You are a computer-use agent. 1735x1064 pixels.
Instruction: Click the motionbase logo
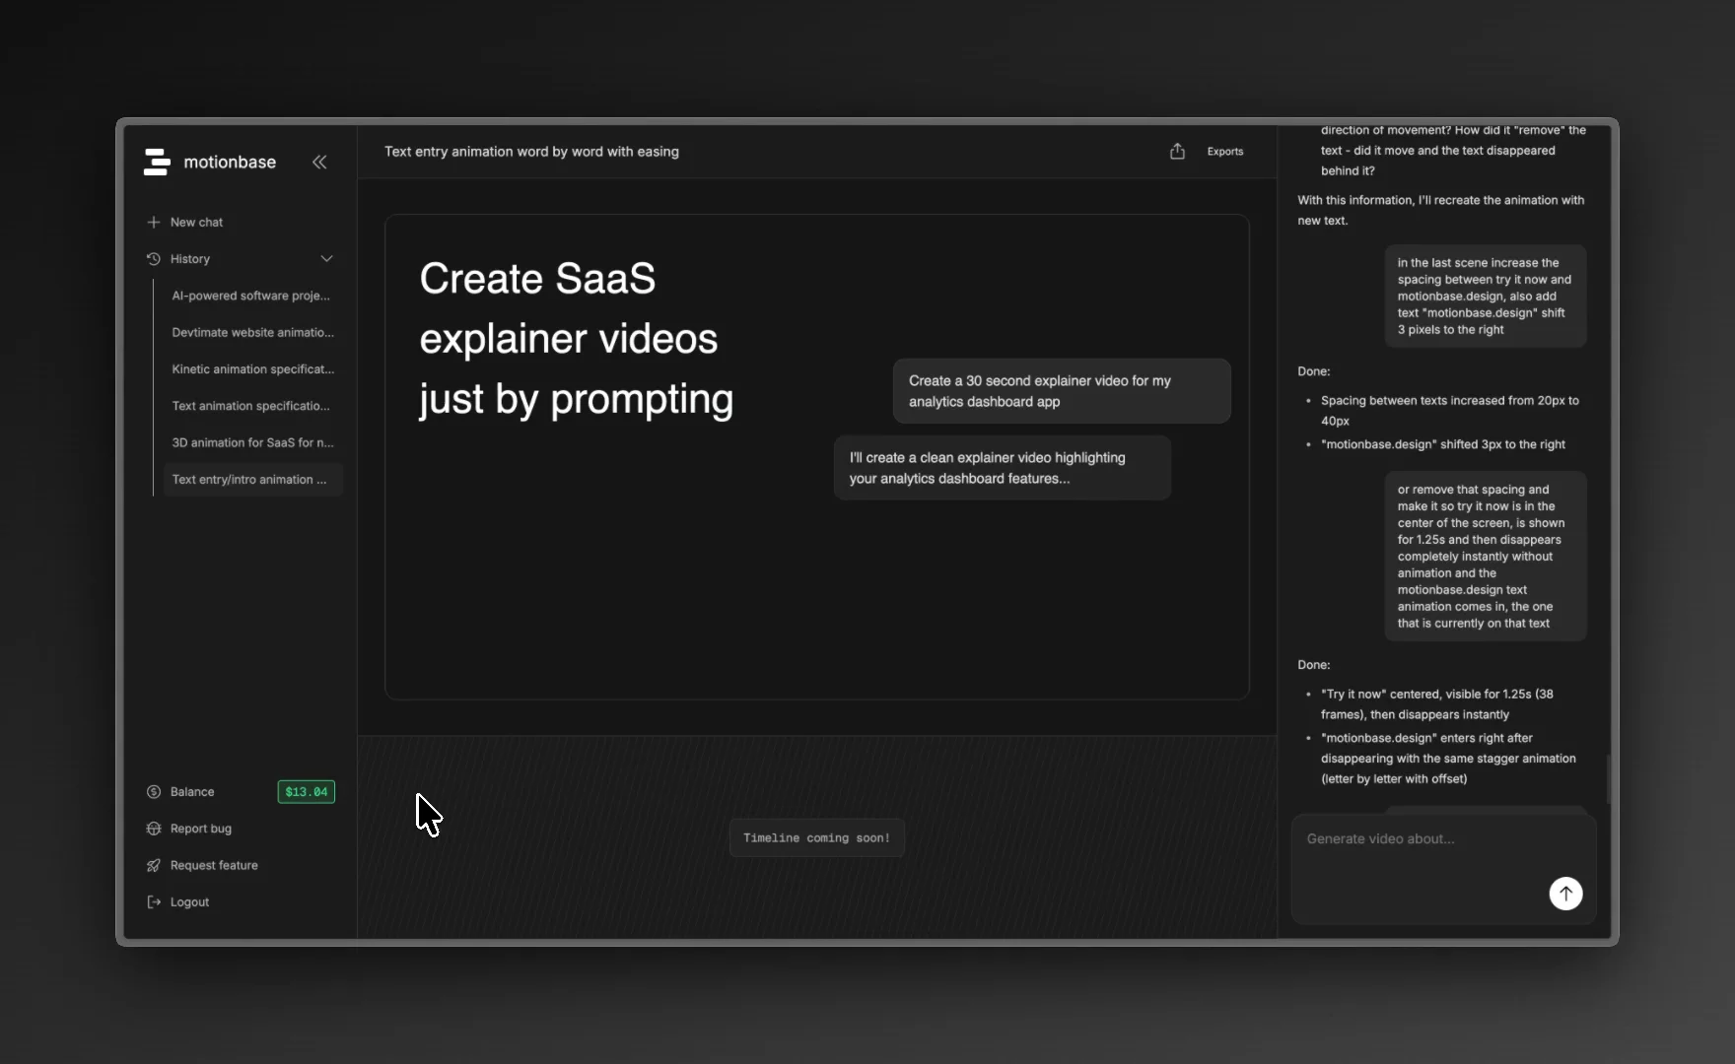click(x=157, y=162)
